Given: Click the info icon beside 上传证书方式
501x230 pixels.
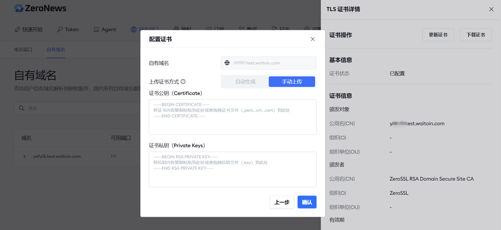Looking at the screenshot, I should coord(183,81).
